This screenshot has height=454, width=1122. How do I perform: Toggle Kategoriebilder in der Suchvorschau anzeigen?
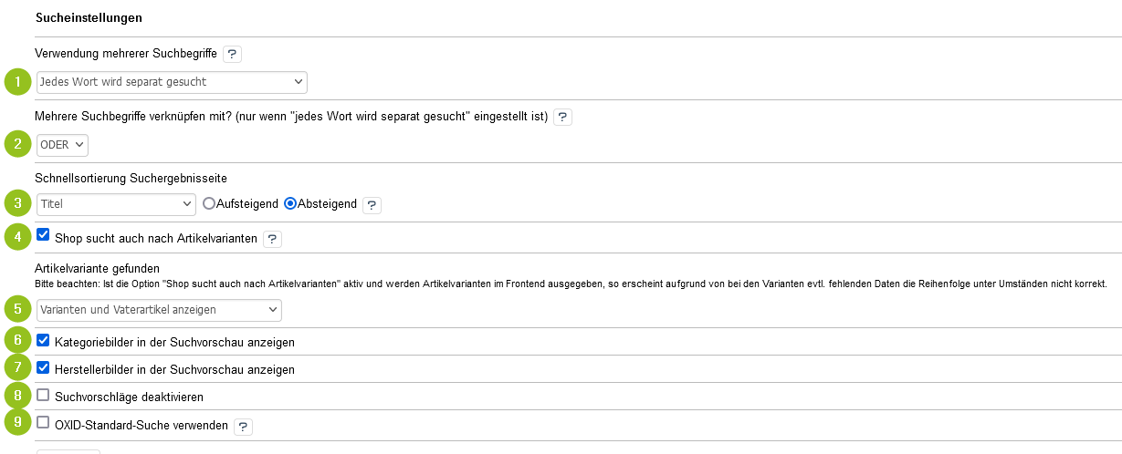[x=43, y=340]
